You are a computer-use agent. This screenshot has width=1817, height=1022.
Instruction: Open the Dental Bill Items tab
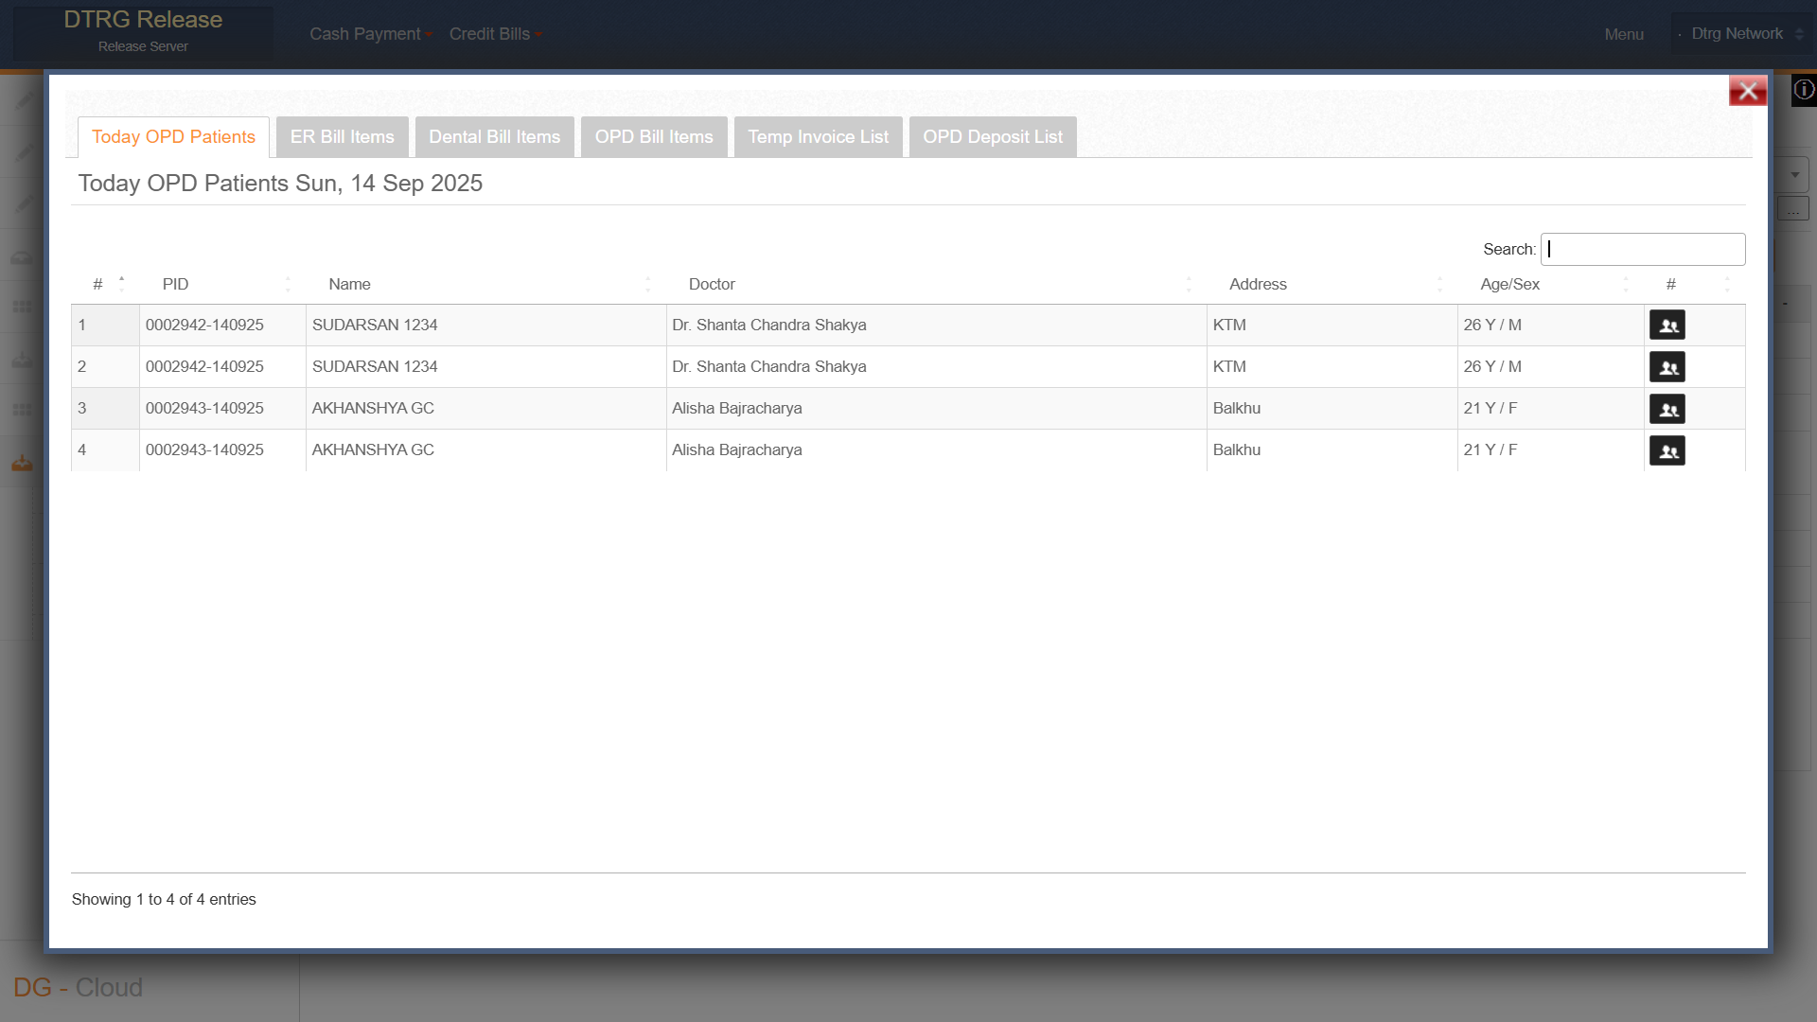pyautogui.click(x=494, y=136)
